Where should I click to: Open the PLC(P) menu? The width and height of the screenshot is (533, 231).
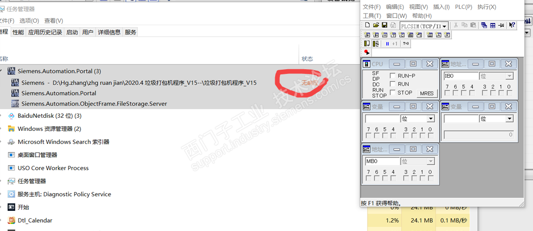pyautogui.click(x=464, y=7)
